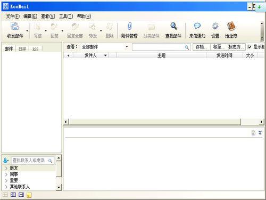Image resolution: width=266 pixels, height=200 pixels.
Task: Expand preview header double-chevron
Action: (260, 133)
